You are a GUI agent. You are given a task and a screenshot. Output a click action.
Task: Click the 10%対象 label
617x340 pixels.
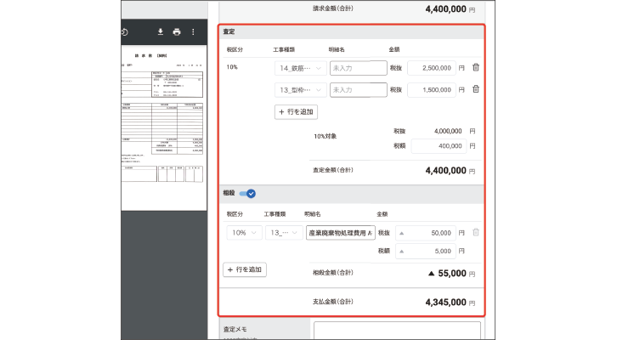[325, 136]
